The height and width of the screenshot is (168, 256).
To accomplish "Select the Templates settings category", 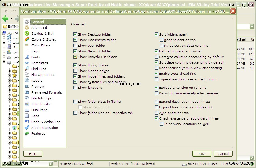I will [39, 63].
